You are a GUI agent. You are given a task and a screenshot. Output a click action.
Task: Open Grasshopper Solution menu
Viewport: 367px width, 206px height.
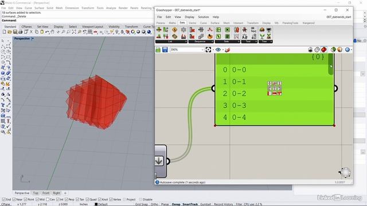(x=204, y=17)
